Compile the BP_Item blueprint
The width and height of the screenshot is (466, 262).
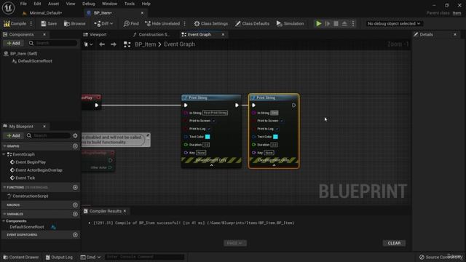[x=15, y=23]
